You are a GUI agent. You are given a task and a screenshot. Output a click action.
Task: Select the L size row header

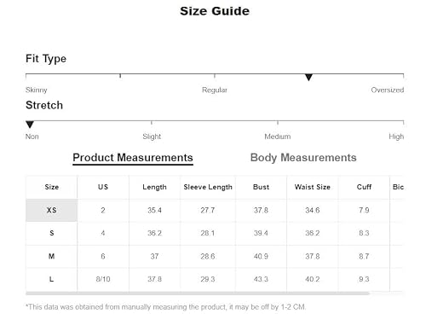click(51, 279)
